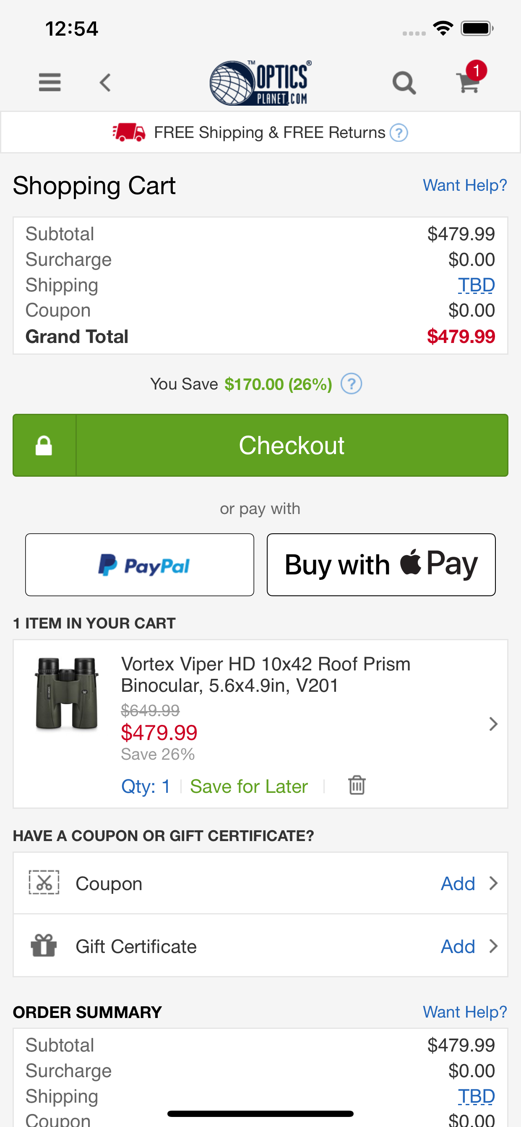Viewport: 521px width, 1127px height.
Task: Tap the gift box icon
Action: click(44, 945)
